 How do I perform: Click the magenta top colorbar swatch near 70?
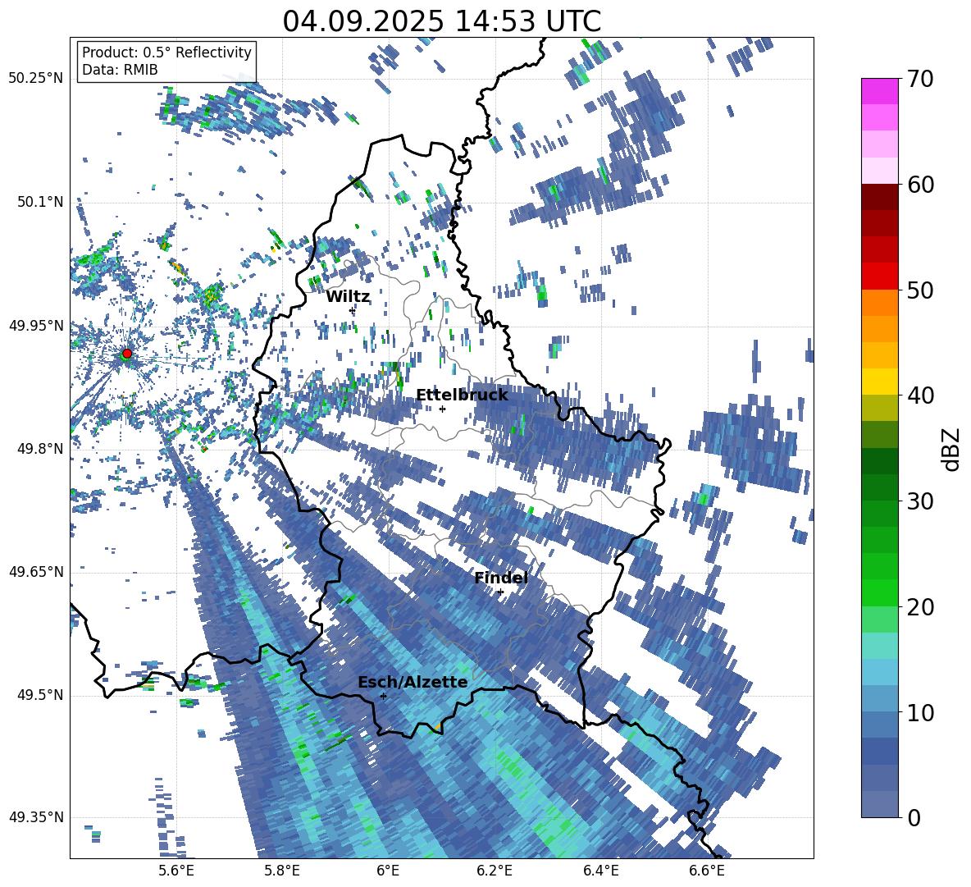(x=879, y=92)
